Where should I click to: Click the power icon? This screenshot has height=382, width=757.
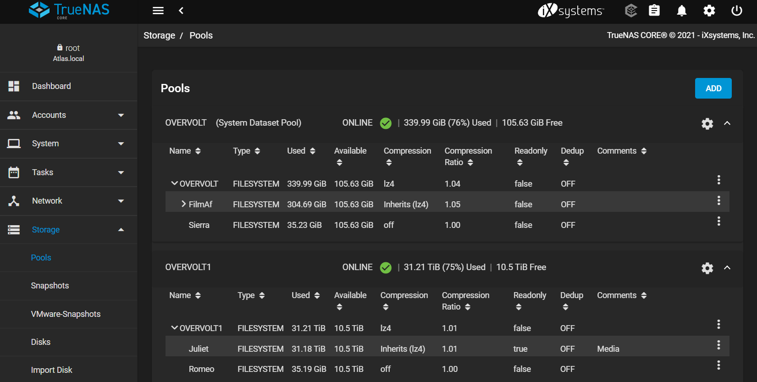(x=737, y=11)
